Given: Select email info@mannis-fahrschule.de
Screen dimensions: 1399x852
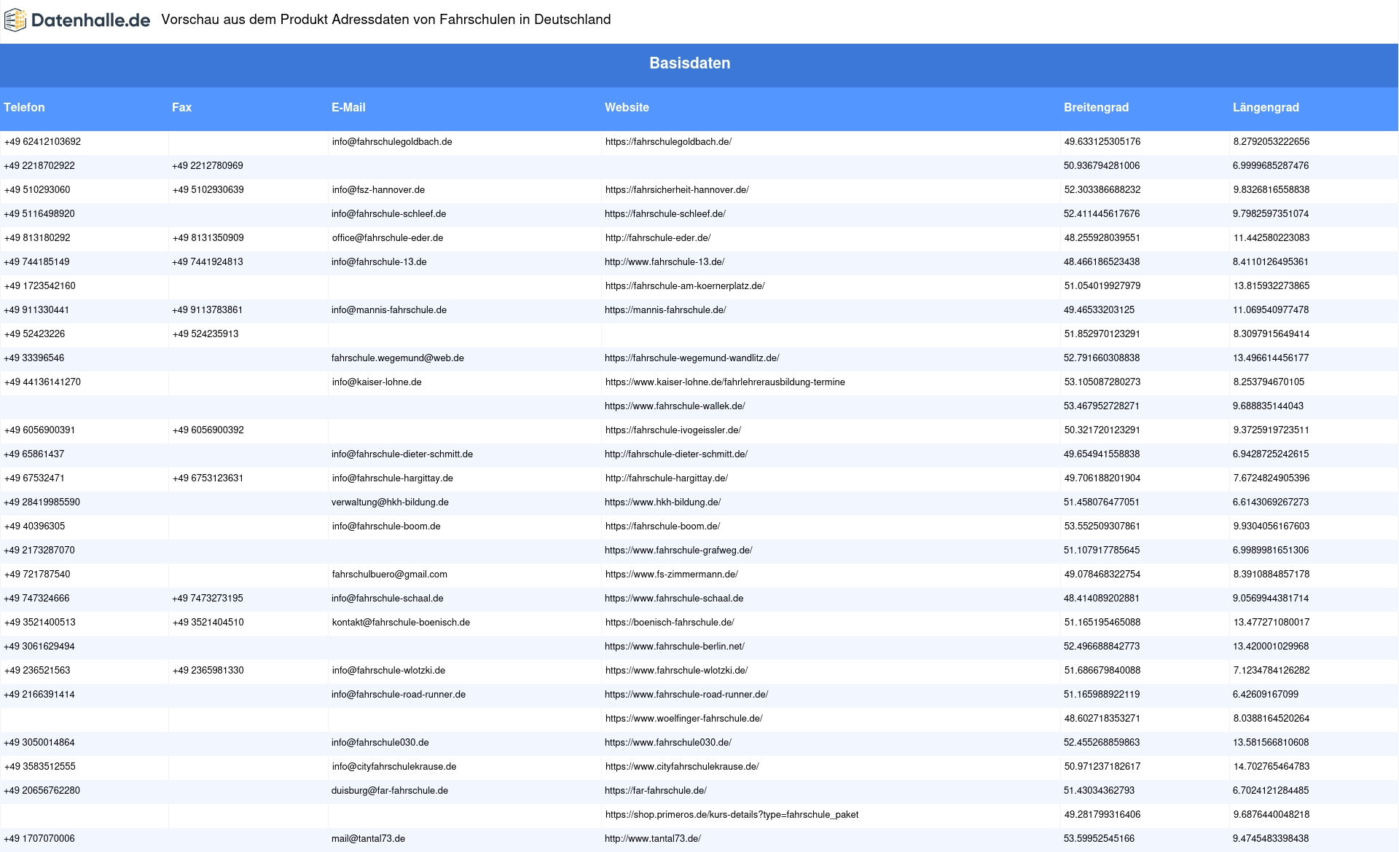Looking at the screenshot, I should pyautogui.click(x=389, y=310).
